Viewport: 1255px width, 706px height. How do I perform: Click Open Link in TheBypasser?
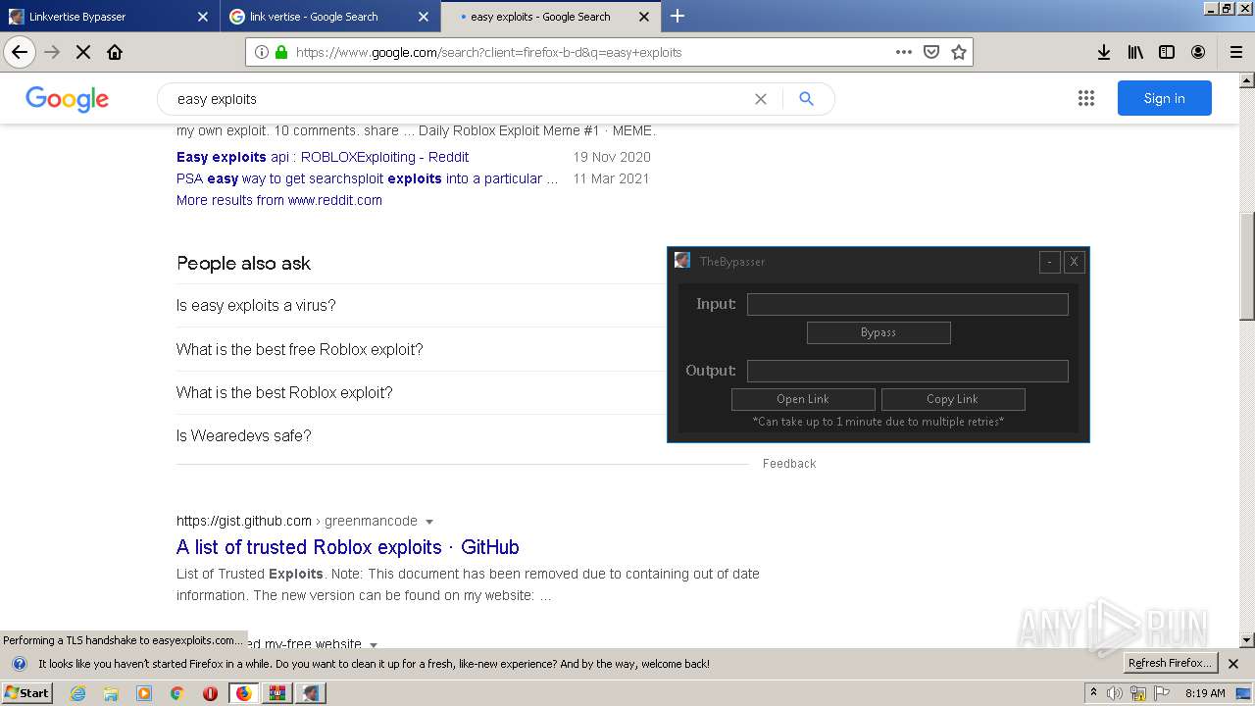[803, 399]
